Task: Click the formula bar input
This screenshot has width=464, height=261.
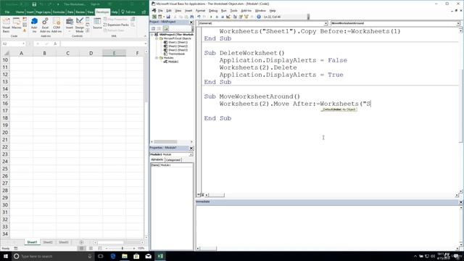Action: click(x=103, y=43)
